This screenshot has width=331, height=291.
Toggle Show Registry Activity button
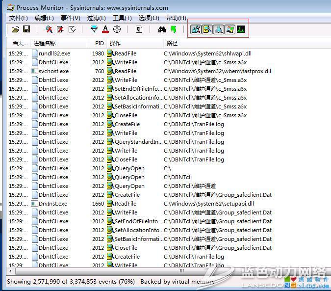[196, 29]
